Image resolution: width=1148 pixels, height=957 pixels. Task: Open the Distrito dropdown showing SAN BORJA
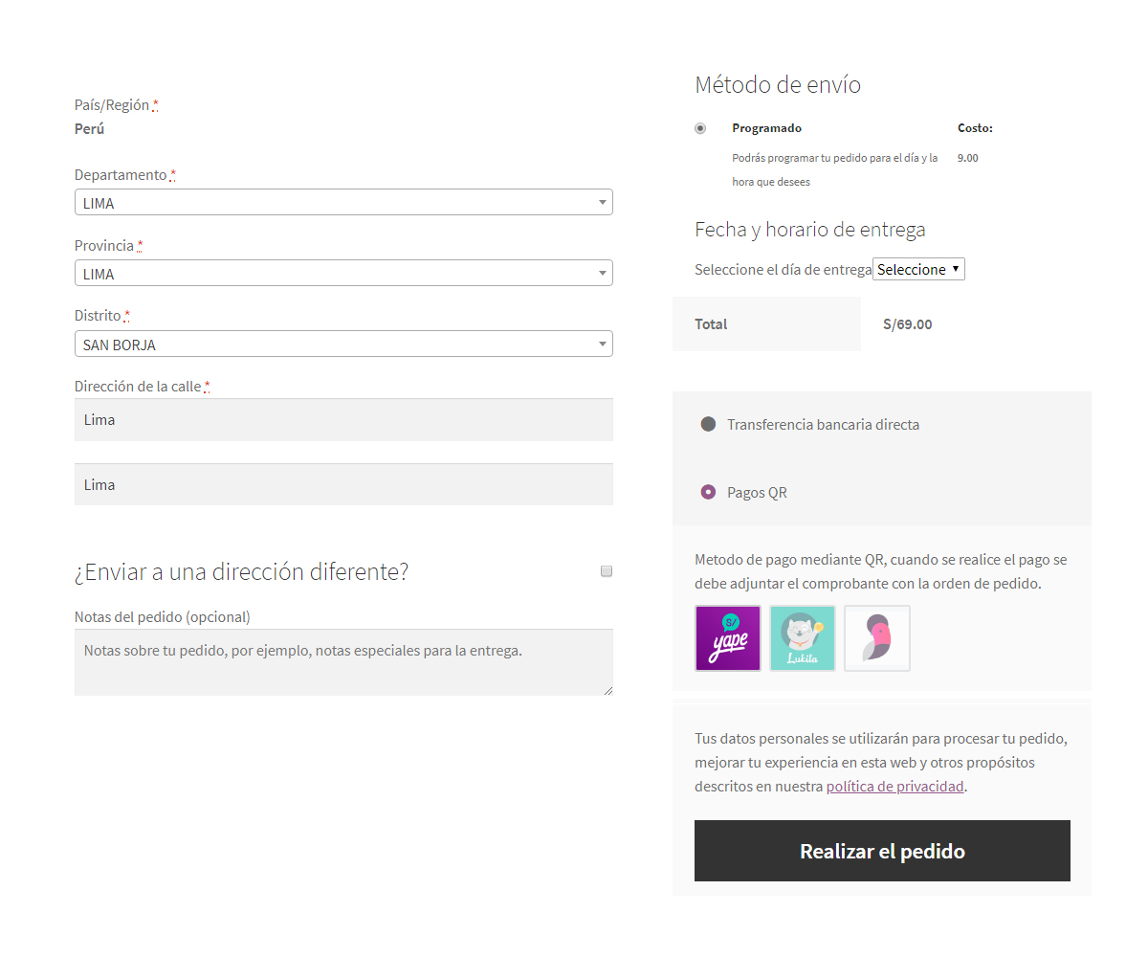click(x=343, y=345)
